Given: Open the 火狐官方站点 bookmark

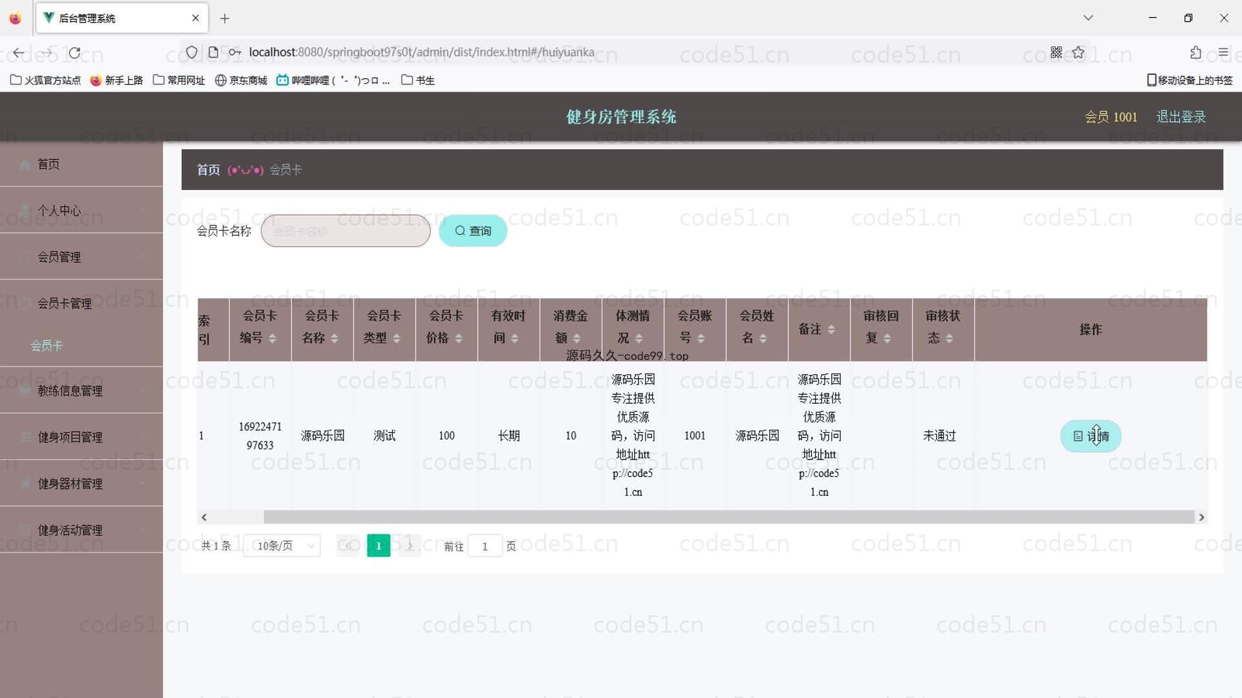Looking at the screenshot, I should pyautogui.click(x=45, y=80).
